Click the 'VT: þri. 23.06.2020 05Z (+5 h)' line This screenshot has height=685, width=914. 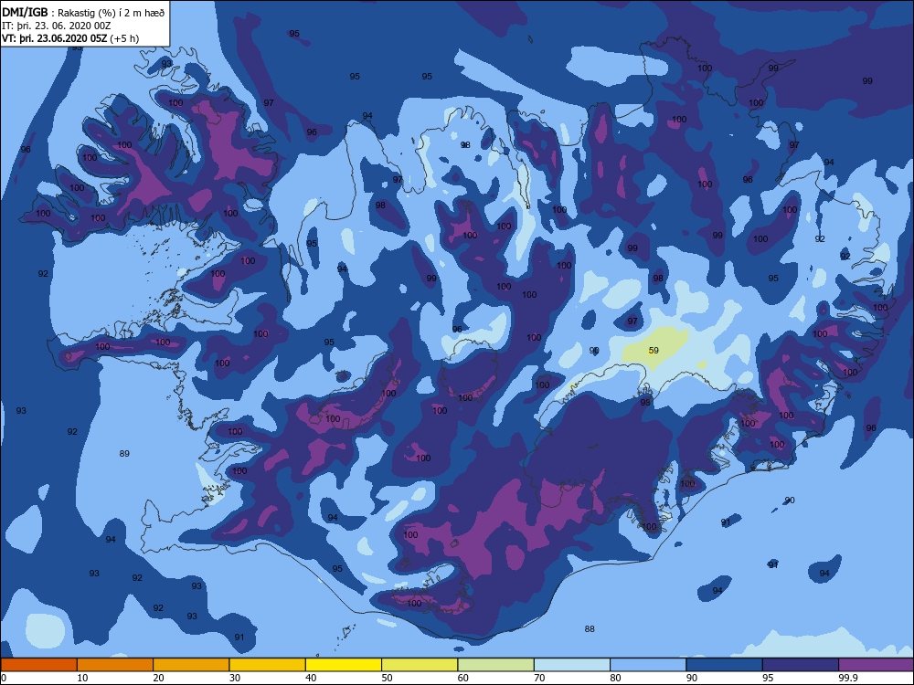point(70,38)
